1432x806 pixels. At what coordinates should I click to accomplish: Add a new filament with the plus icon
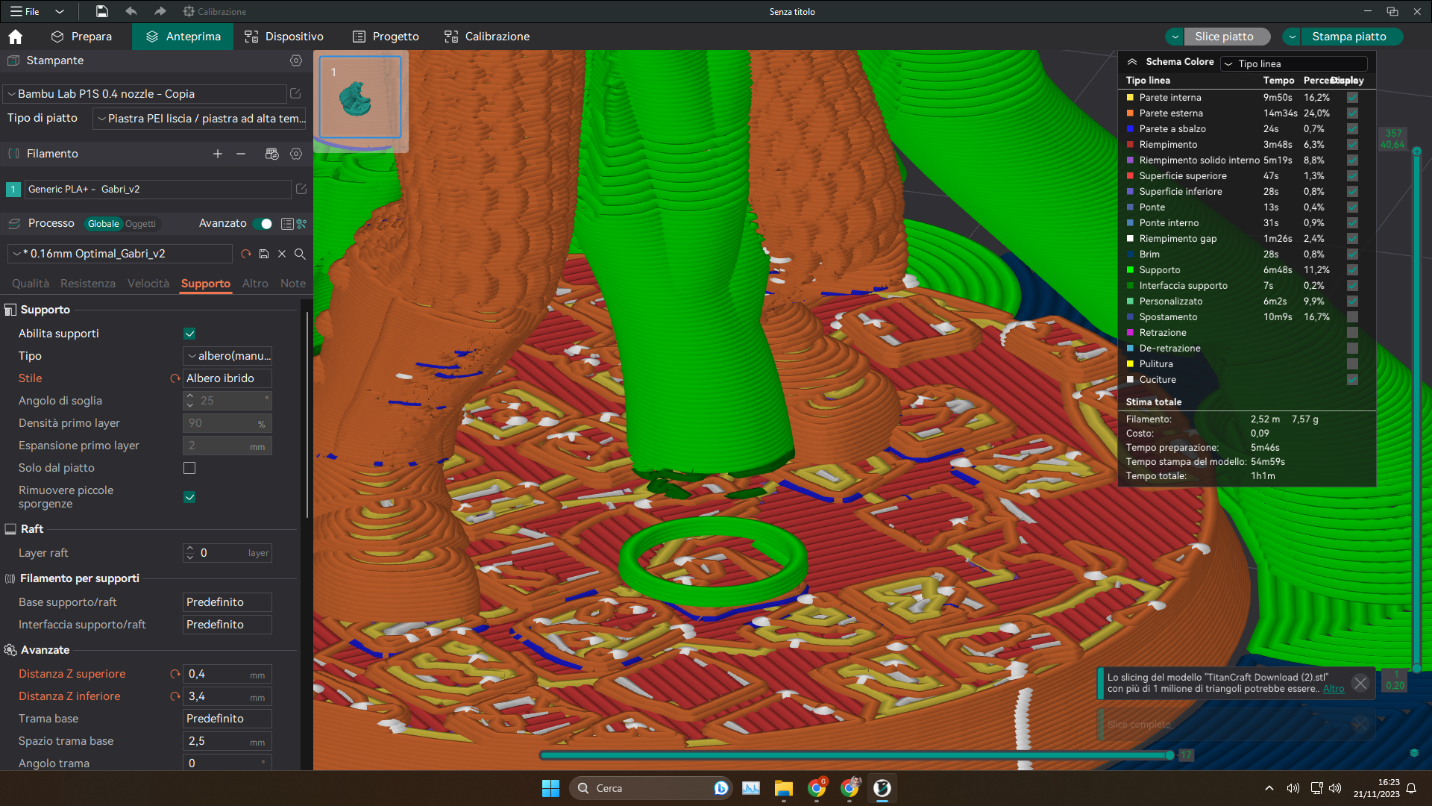pos(217,154)
